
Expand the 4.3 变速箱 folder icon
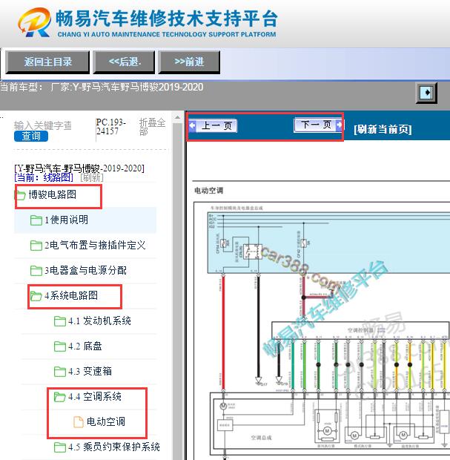click(x=60, y=372)
